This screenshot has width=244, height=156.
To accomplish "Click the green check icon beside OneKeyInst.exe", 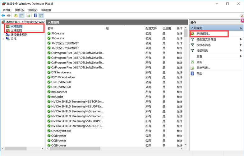I will [x=49, y=131].
